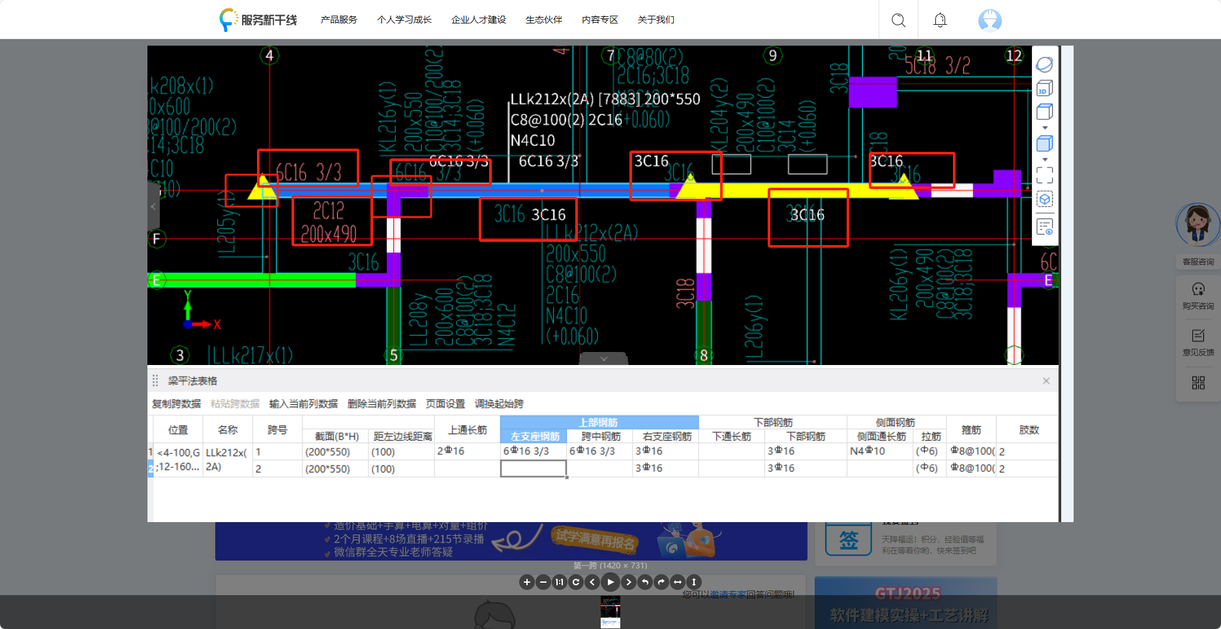The image size is (1221, 629).
Task: Select the 左支座钢筋 column header
Action: click(534, 436)
